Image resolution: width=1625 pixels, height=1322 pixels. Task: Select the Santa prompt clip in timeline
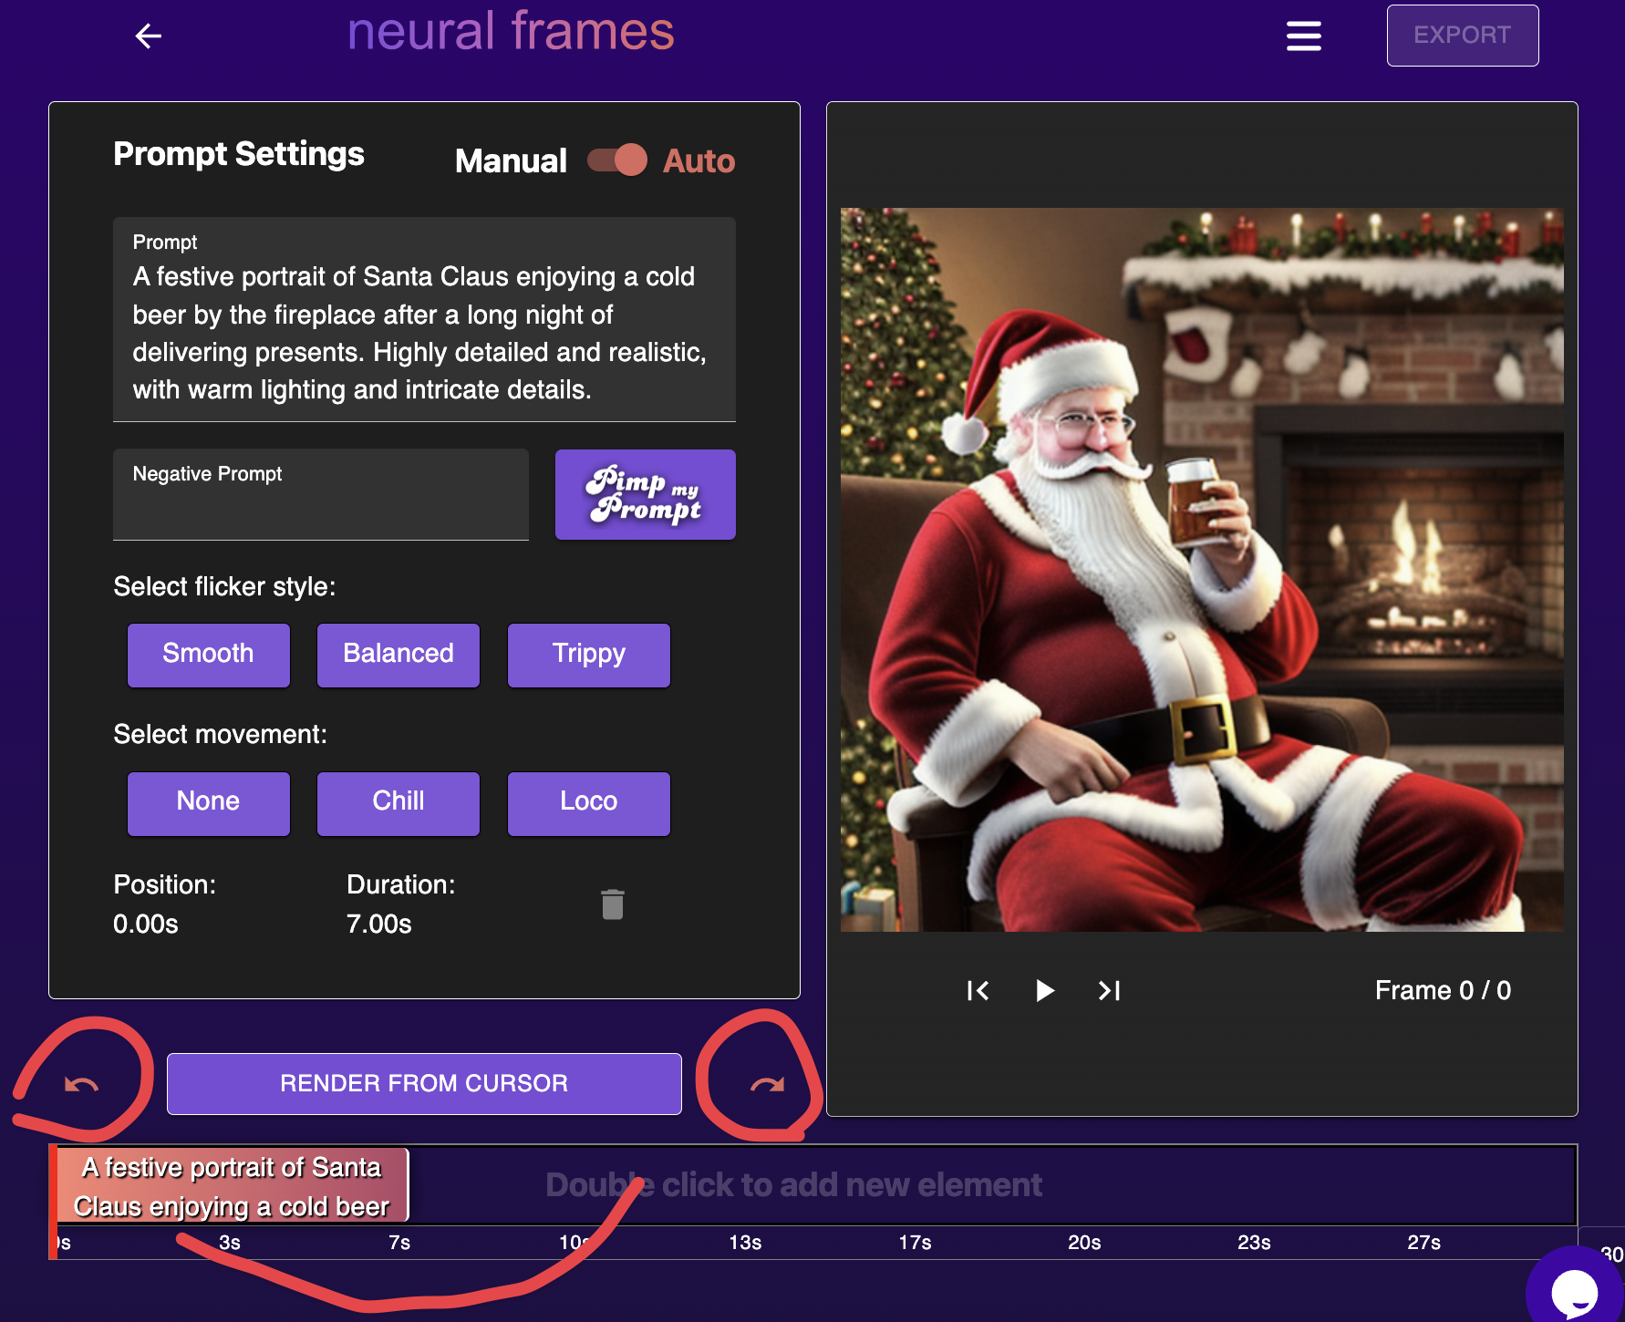232,1186
